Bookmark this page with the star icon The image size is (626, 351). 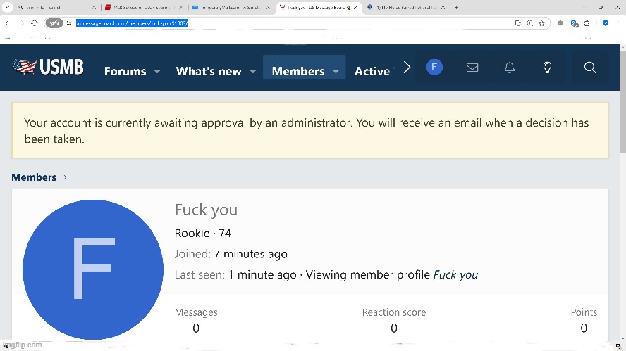542,23
